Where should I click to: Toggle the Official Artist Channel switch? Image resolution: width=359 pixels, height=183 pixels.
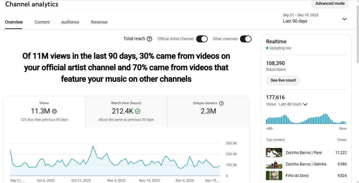[202, 39]
